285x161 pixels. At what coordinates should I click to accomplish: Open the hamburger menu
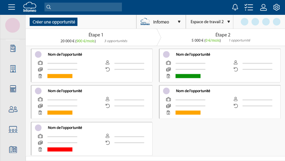tap(11, 7)
